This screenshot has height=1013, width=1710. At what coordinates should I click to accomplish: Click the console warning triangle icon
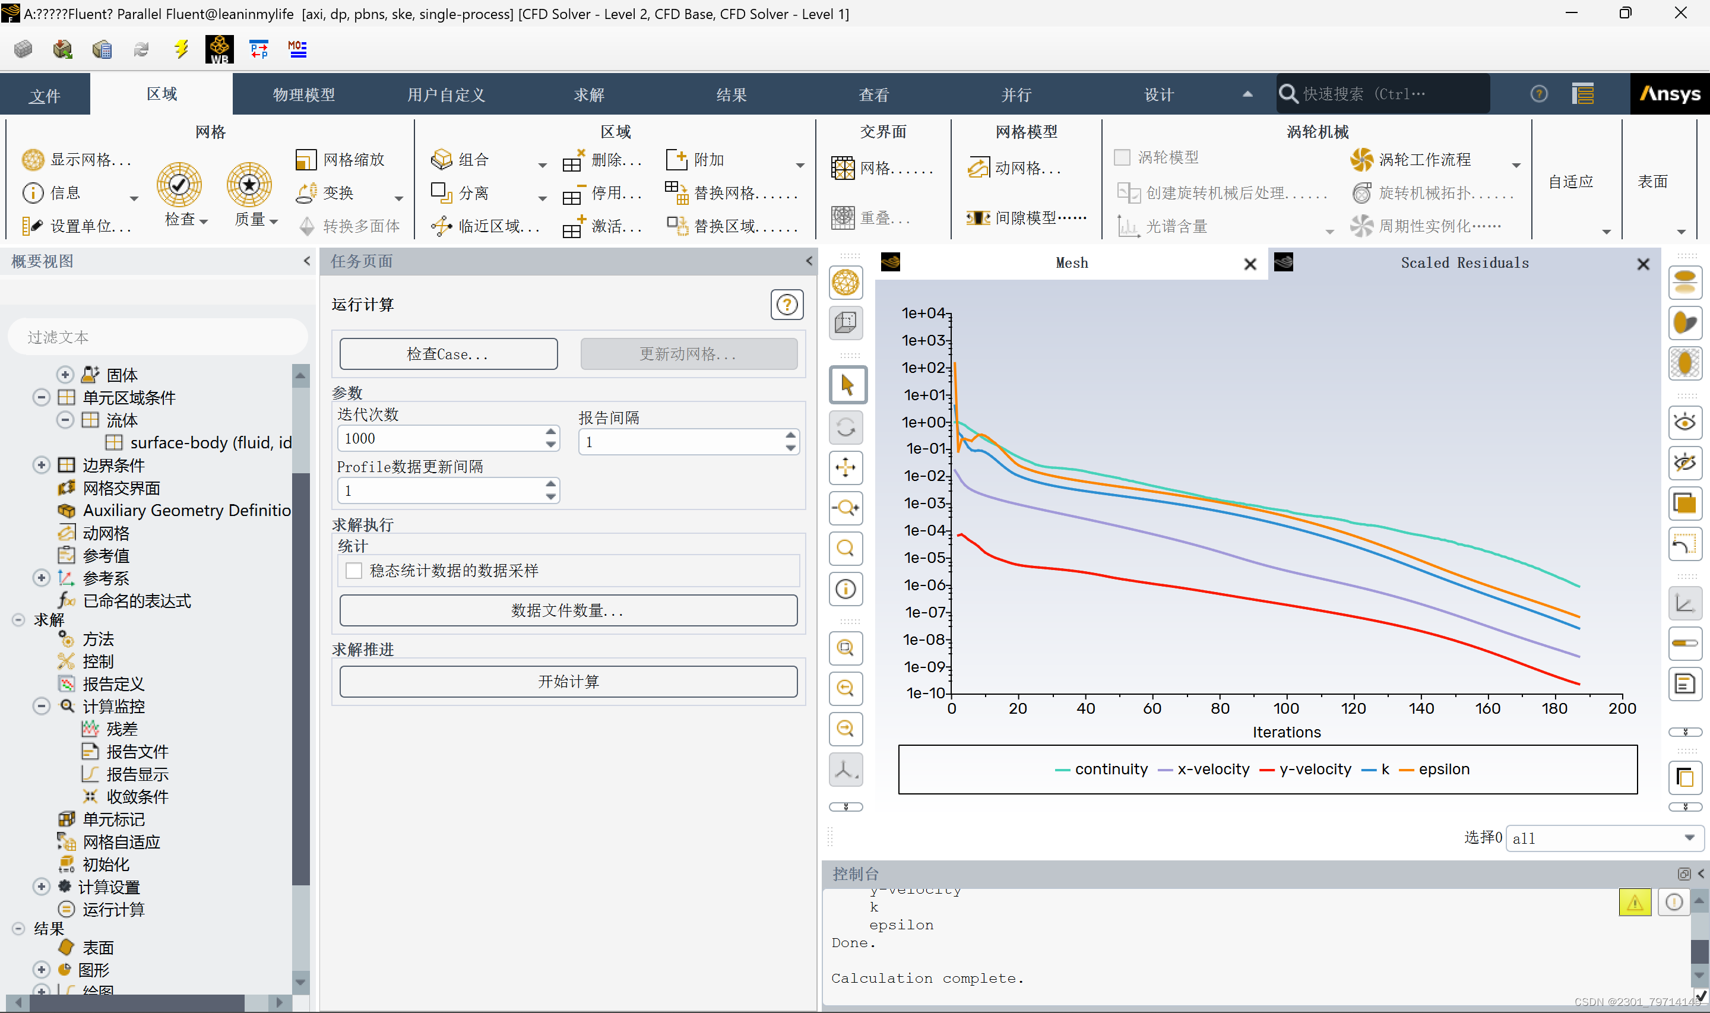(x=1634, y=903)
